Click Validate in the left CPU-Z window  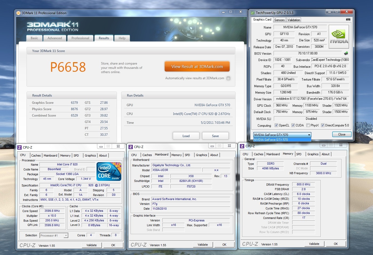[91, 245]
